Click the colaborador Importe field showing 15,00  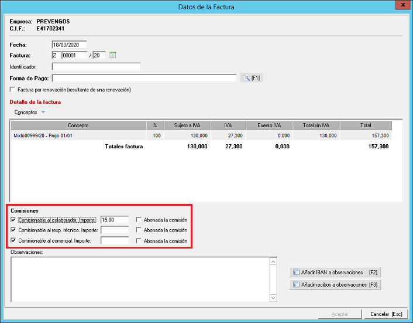(x=114, y=220)
